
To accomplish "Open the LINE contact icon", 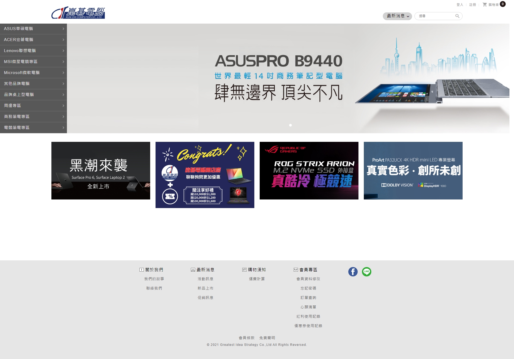I will click(366, 272).
